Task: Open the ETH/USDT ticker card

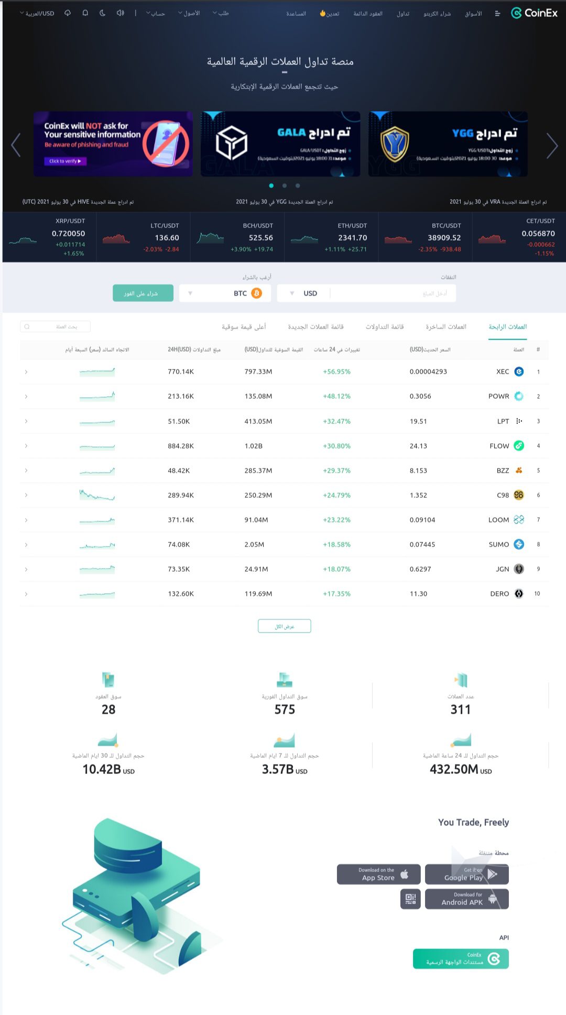Action: click(x=331, y=237)
